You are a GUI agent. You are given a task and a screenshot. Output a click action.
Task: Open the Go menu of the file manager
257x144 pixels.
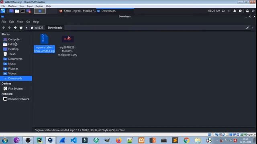click(x=28, y=22)
